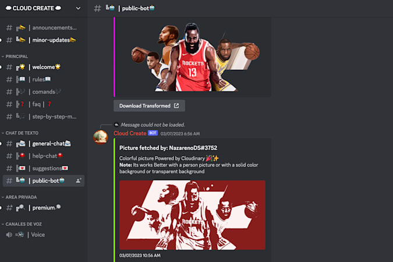The width and height of the screenshot is (393, 262).
Task: Click the Download Transformed button
Action: click(150, 106)
